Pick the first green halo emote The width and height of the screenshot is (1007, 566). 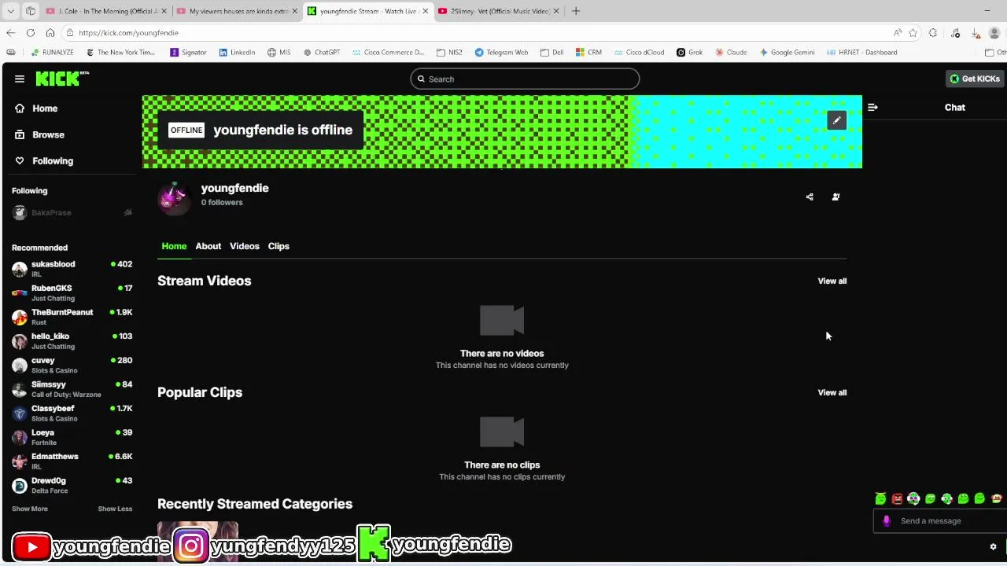click(x=880, y=498)
